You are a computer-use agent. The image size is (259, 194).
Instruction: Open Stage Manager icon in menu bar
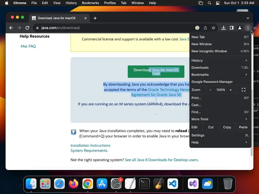[201, 3]
